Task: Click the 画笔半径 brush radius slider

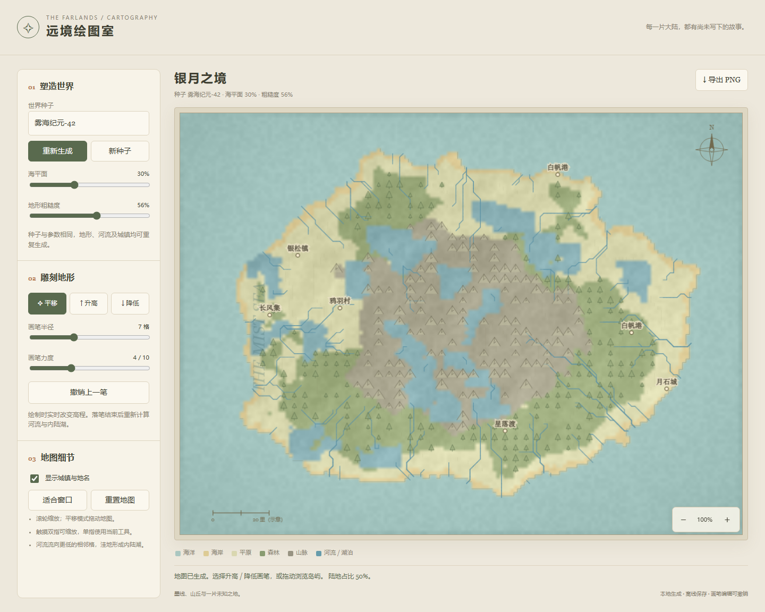Action: [89, 337]
